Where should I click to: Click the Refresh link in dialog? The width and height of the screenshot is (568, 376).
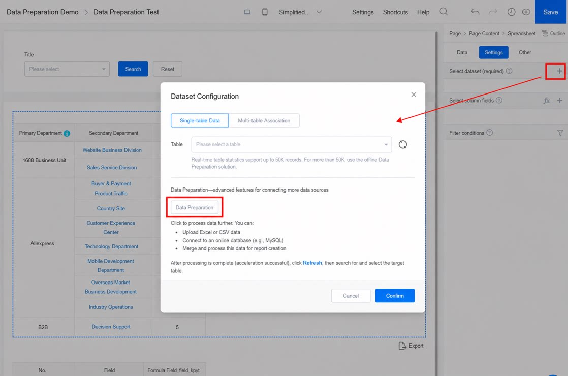coord(312,263)
